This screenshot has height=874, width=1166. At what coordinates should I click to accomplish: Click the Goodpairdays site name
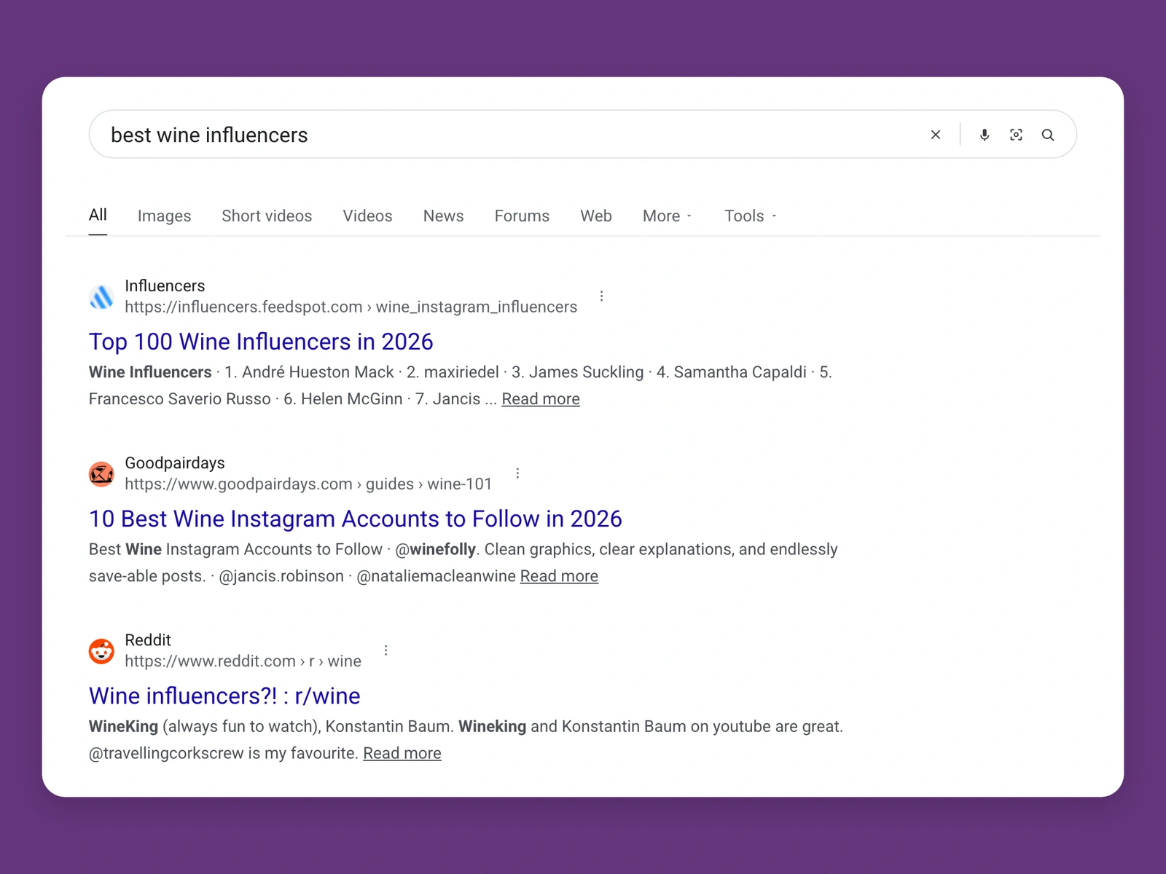[x=175, y=462]
